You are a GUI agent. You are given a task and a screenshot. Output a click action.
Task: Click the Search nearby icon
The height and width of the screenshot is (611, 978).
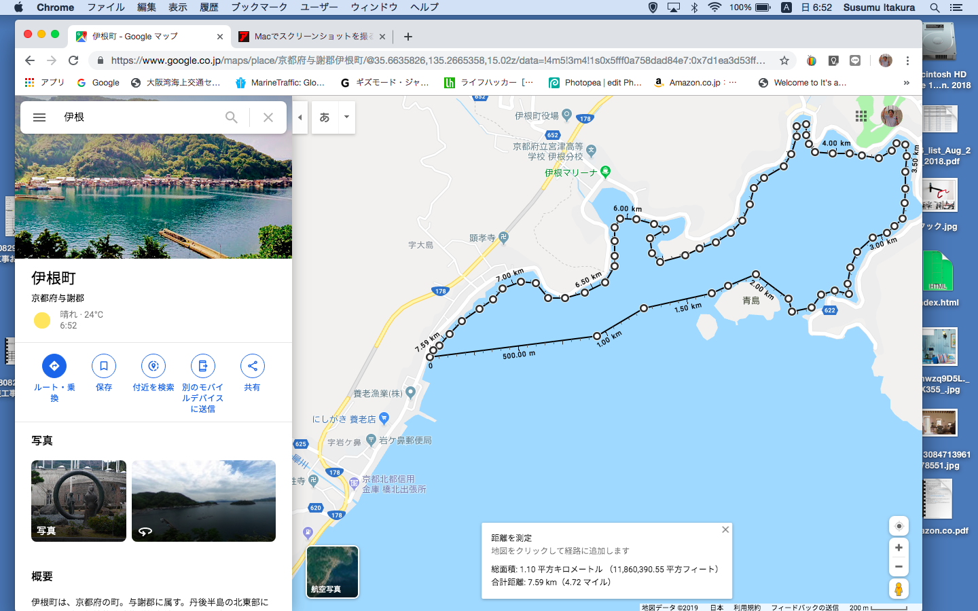(153, 366)
